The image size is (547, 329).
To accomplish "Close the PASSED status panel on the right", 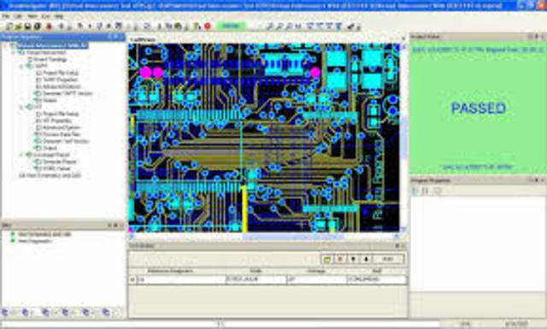I will 544,37.
